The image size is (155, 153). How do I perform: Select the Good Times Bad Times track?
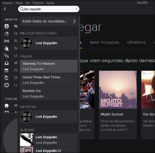49,80
